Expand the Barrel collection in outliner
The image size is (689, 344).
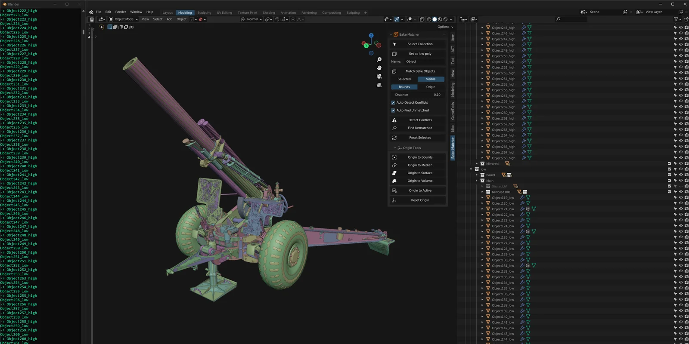click(477, 175)
